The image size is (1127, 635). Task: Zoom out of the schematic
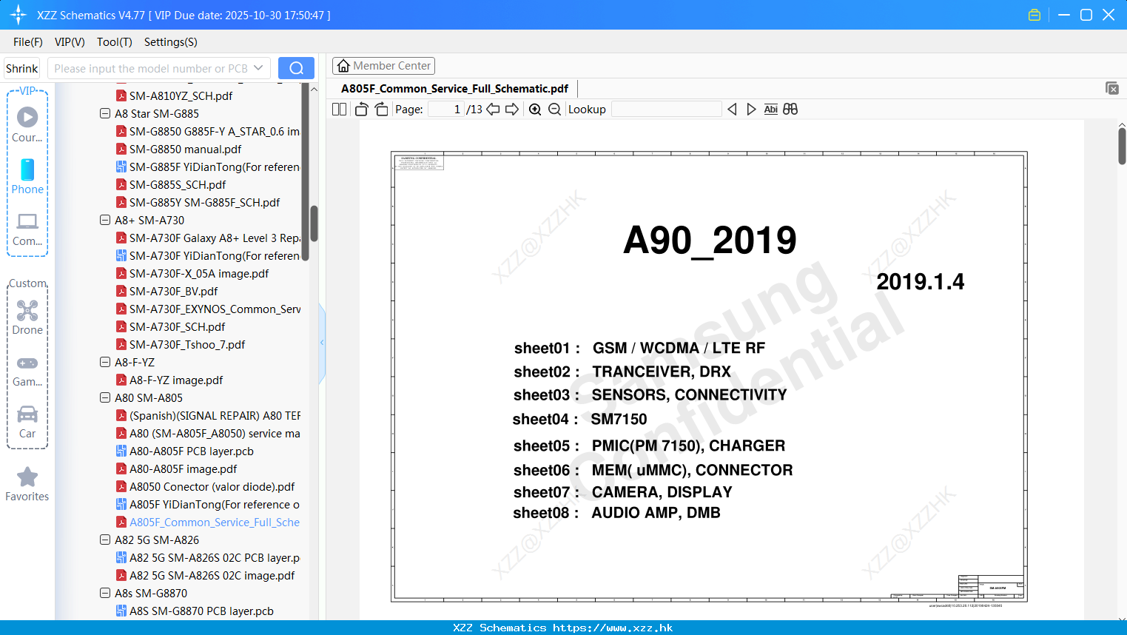pos(554,110)
